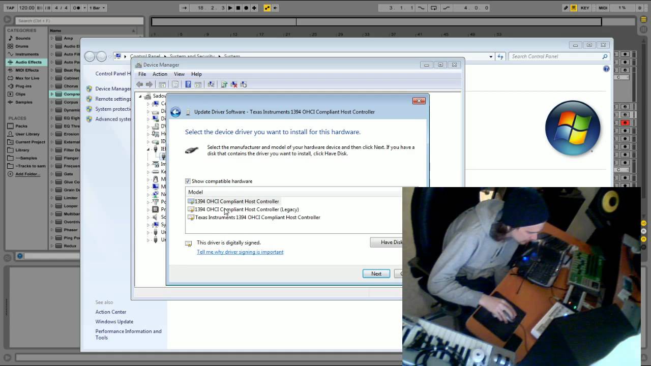Viewport: 651px width, 366px height.
Task: Open File menu in Device Manager
Action: click(142, 74)
